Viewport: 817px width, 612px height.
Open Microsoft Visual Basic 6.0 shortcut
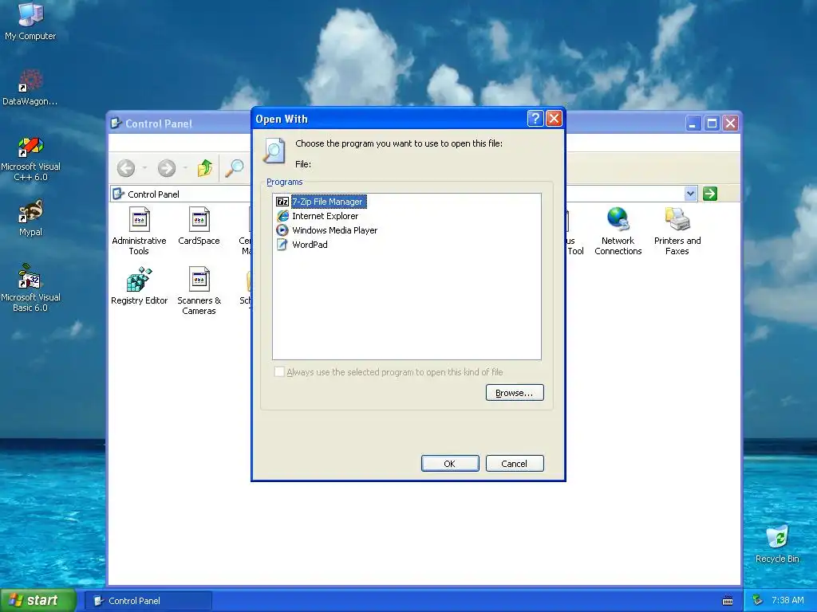[x=30, y=288]
